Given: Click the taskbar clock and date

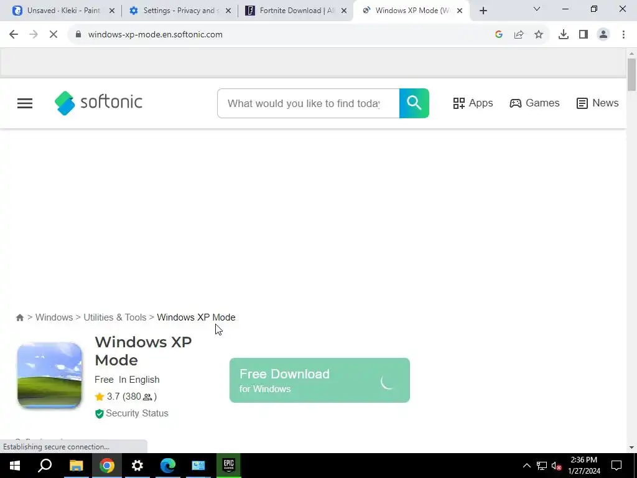Looking at the screenshot, I should click(584, 466).
